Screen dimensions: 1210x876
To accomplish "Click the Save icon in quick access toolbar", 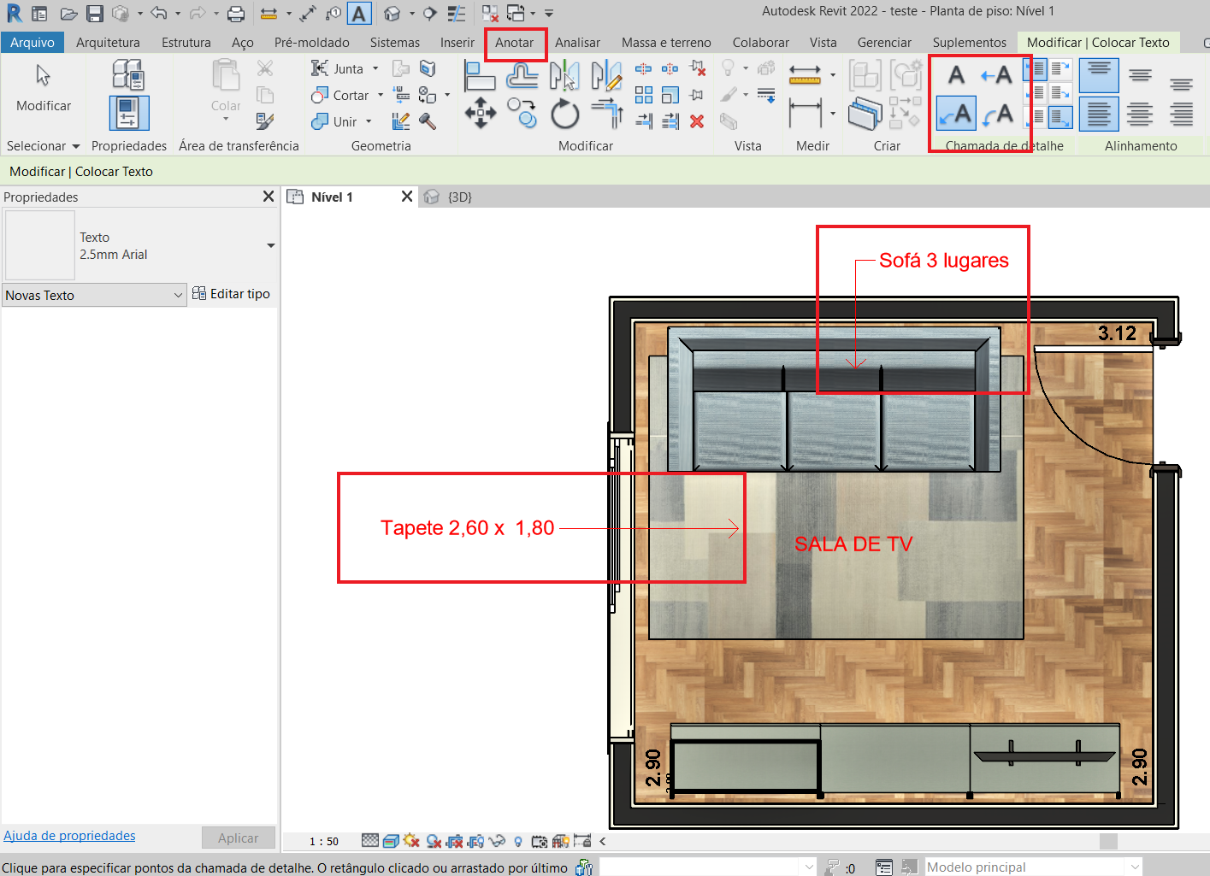I will pyautogui.click(x=95, y=14).
